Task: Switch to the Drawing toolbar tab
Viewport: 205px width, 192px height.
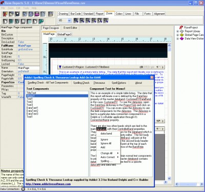Action: point(64,14)
